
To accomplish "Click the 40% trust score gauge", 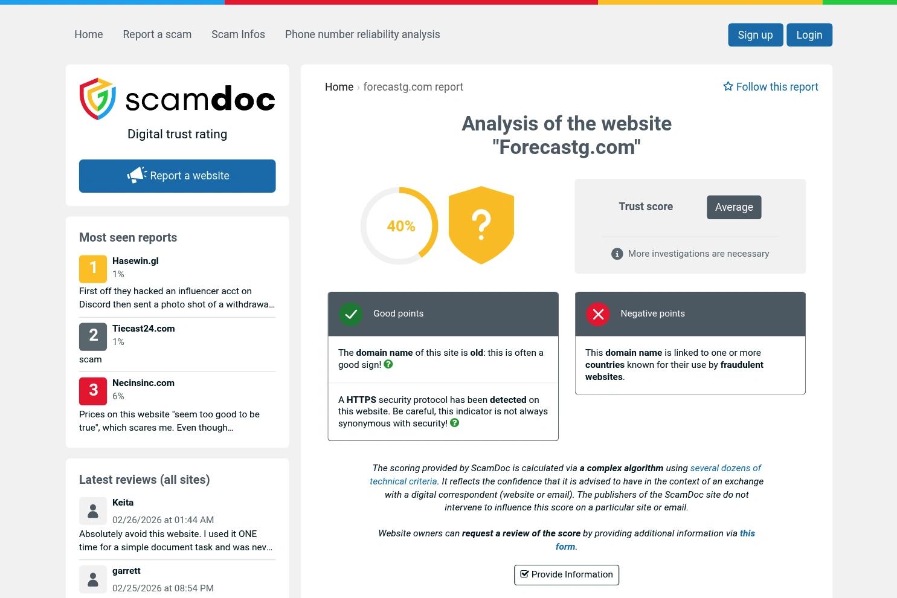I will [x=400, y=226].
